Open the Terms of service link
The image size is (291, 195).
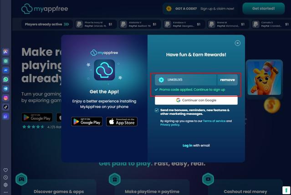point(214,121)
